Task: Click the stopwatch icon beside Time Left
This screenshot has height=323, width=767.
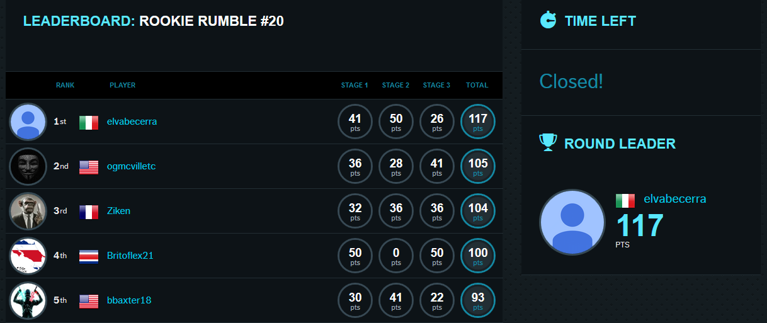Action: point(548,20)
